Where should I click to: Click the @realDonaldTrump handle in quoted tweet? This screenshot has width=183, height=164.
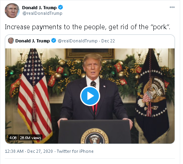pyautogui.click(x=78, y=41)
